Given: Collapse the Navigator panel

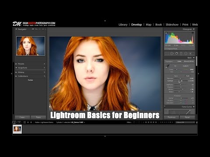Looking at the screenshot, I should 16,29.
